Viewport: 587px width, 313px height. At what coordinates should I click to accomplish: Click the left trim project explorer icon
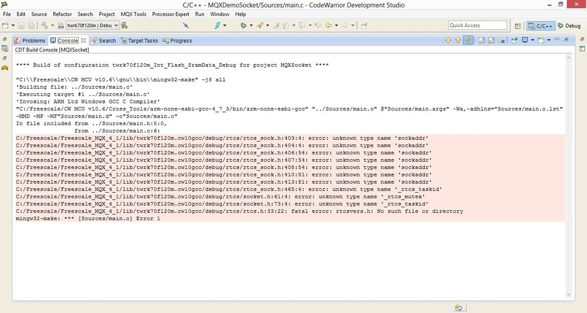coord(5,48)
